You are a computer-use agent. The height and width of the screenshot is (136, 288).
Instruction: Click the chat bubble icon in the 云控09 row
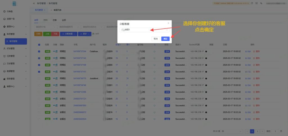point(154,51)
